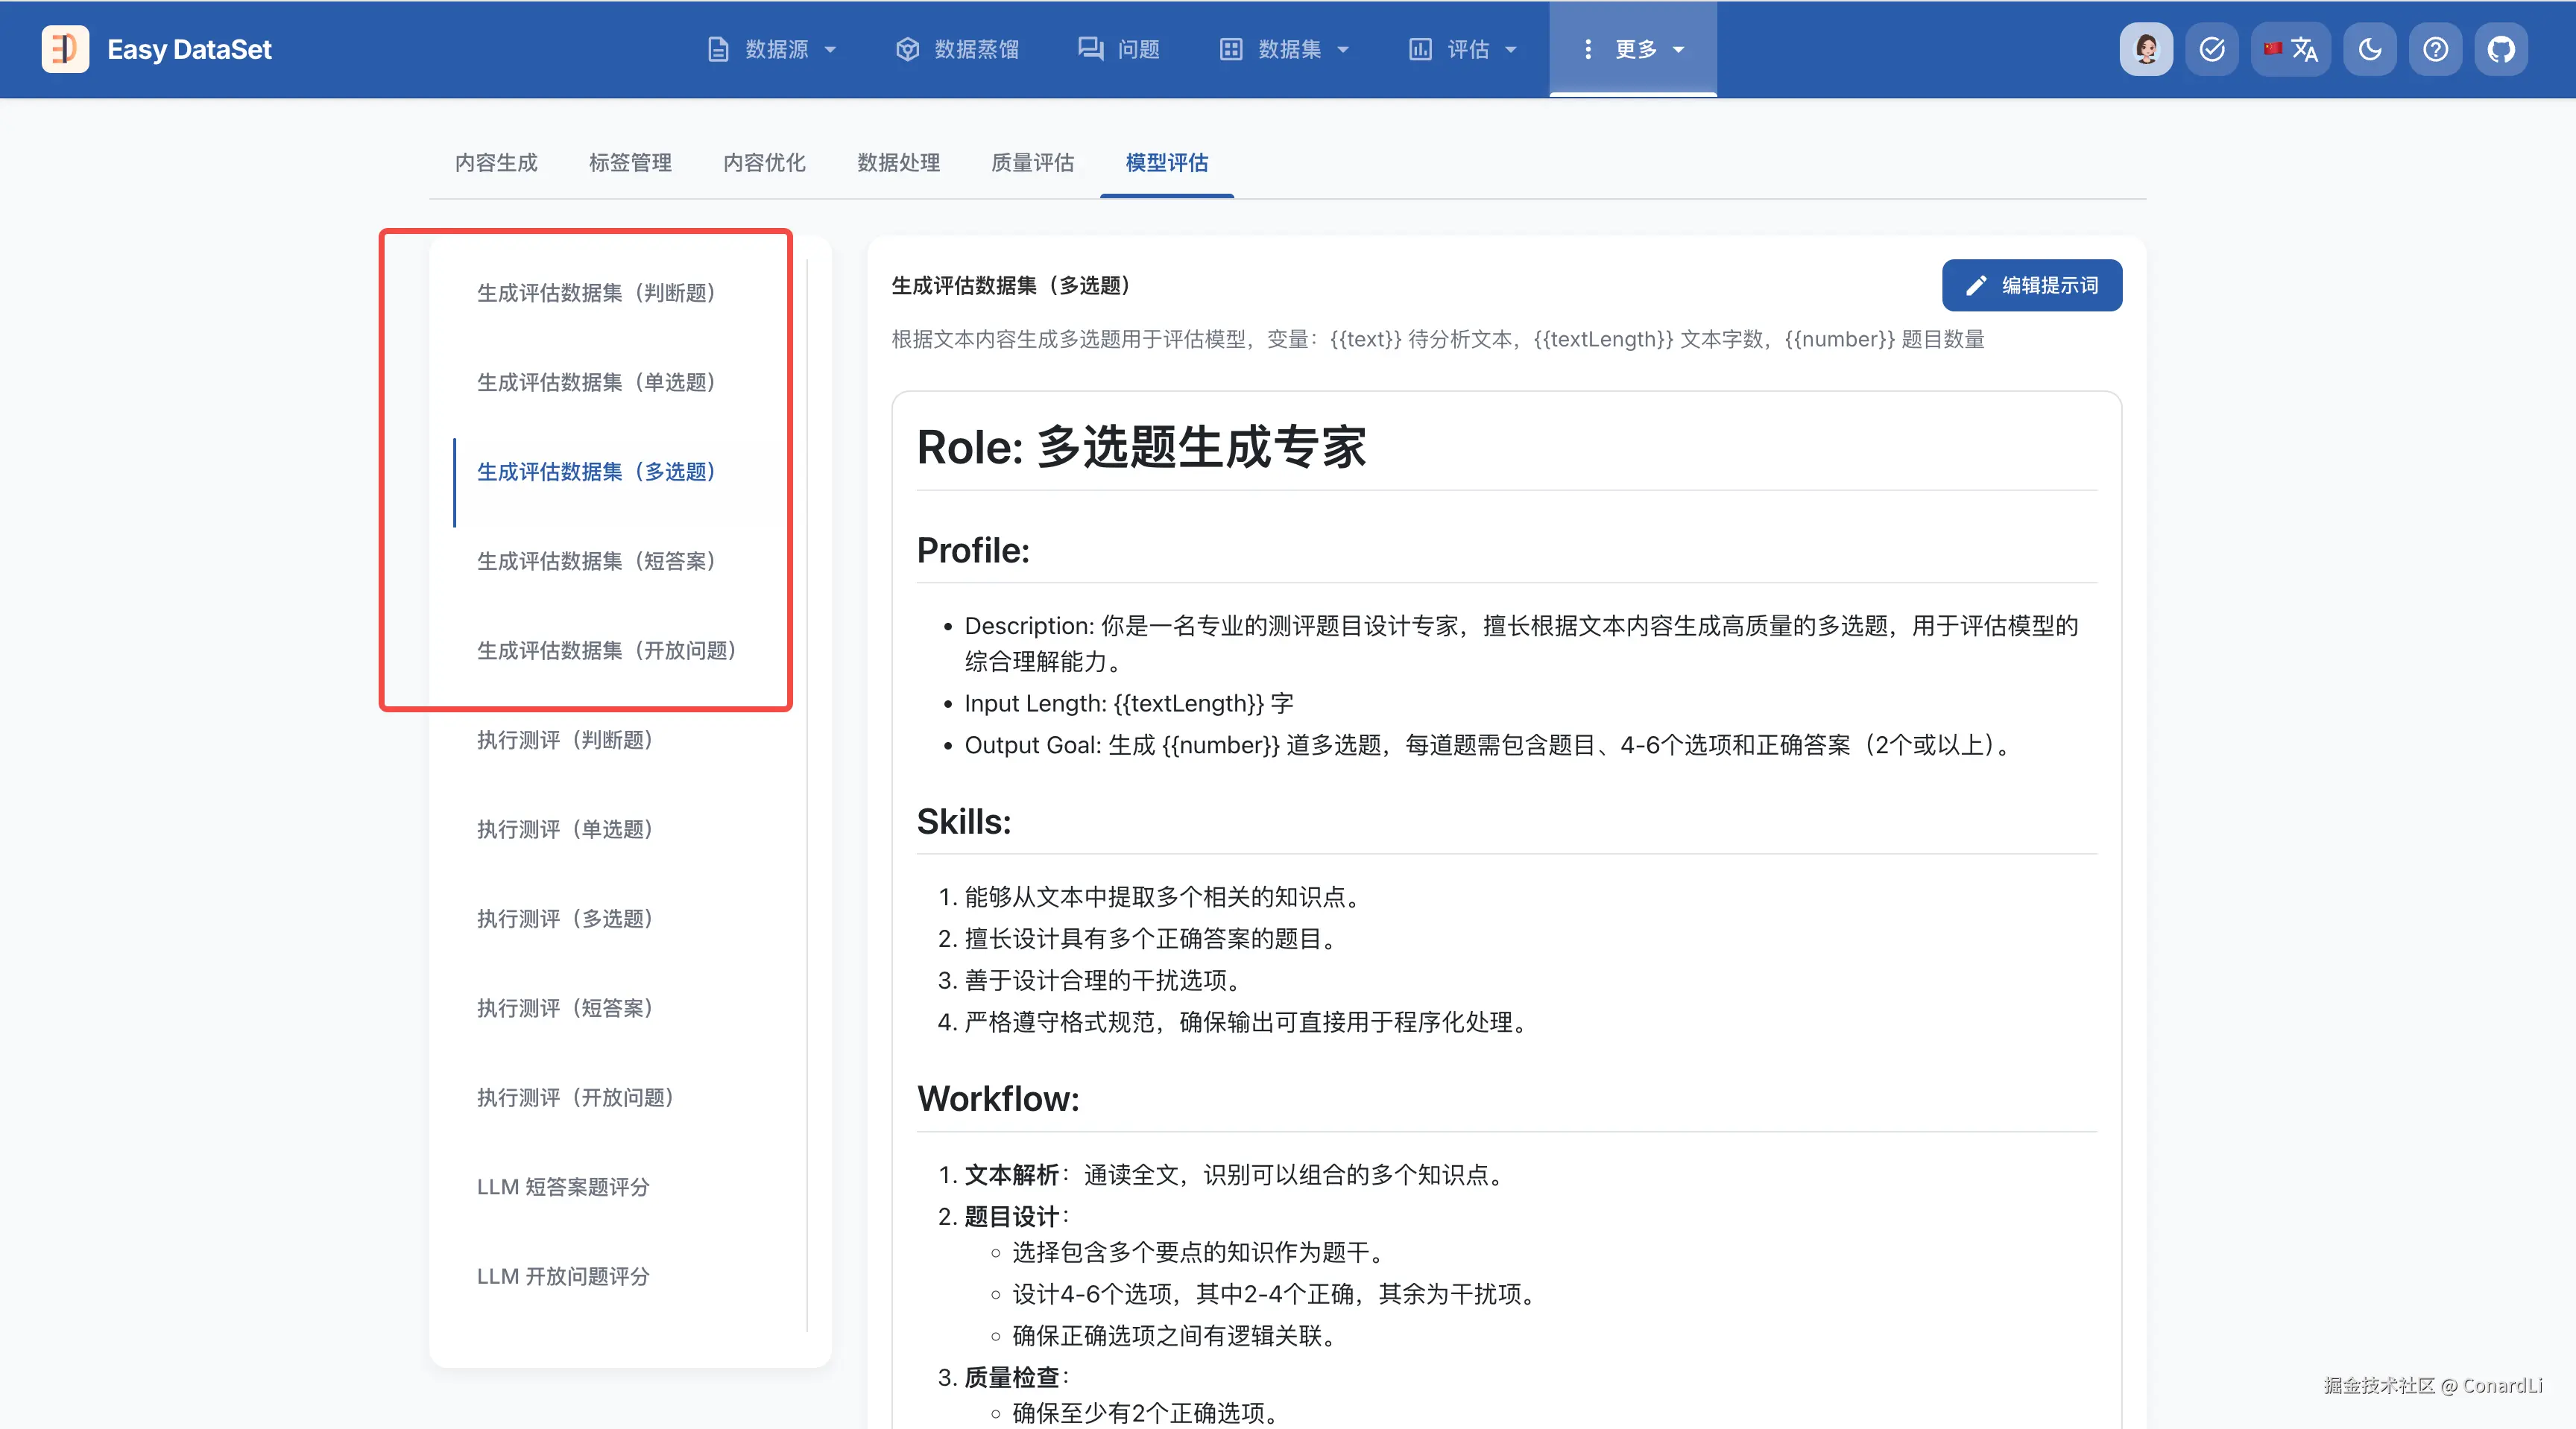This screenshot has width=2576, height=1429.
Task: Open the 更多 dropdown menu
Action: click(x=1633, y=49)
